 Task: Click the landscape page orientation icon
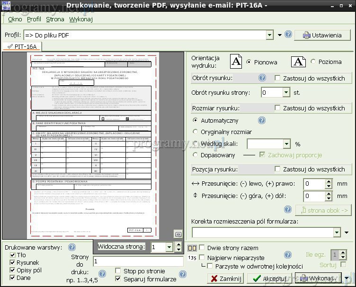[298, 62]
